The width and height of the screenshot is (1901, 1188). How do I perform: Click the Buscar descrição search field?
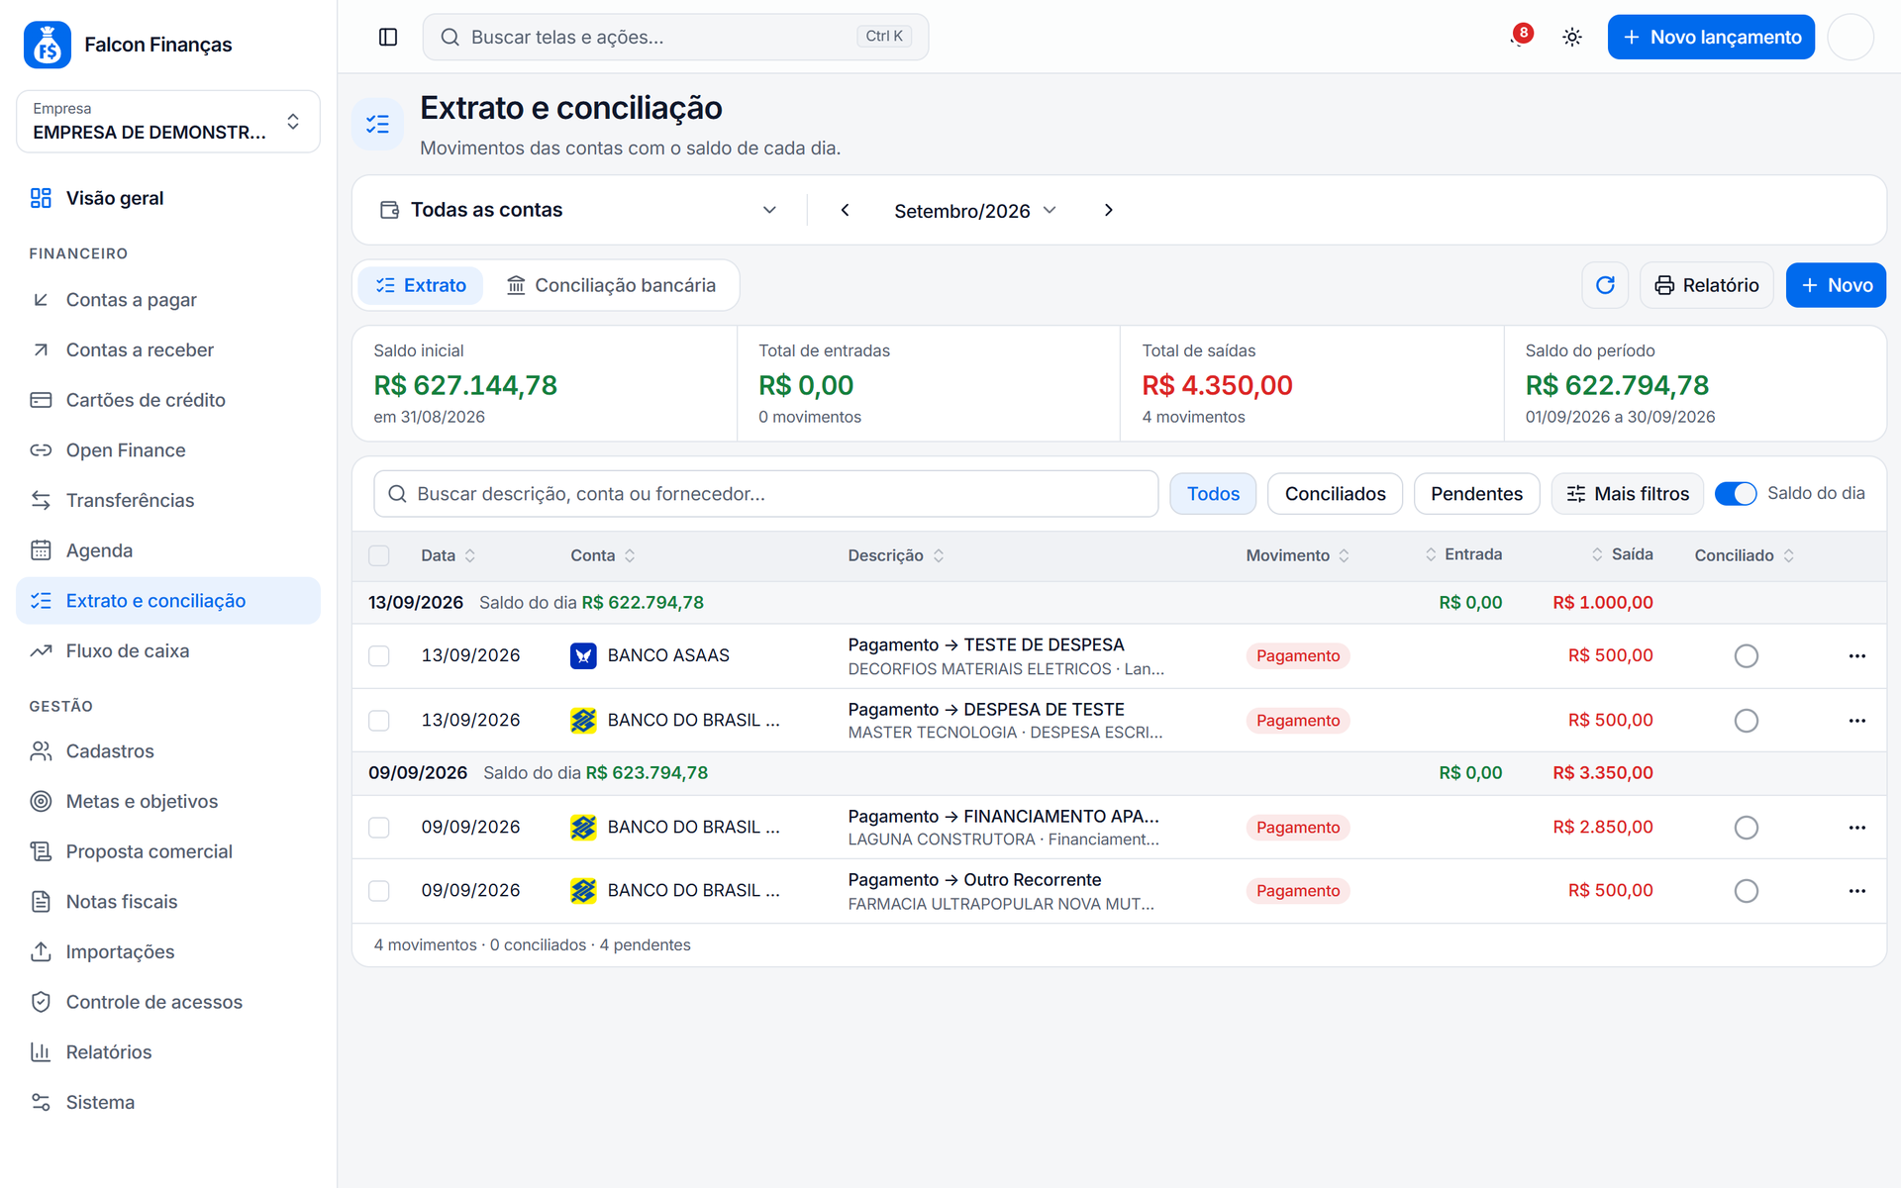765,494
